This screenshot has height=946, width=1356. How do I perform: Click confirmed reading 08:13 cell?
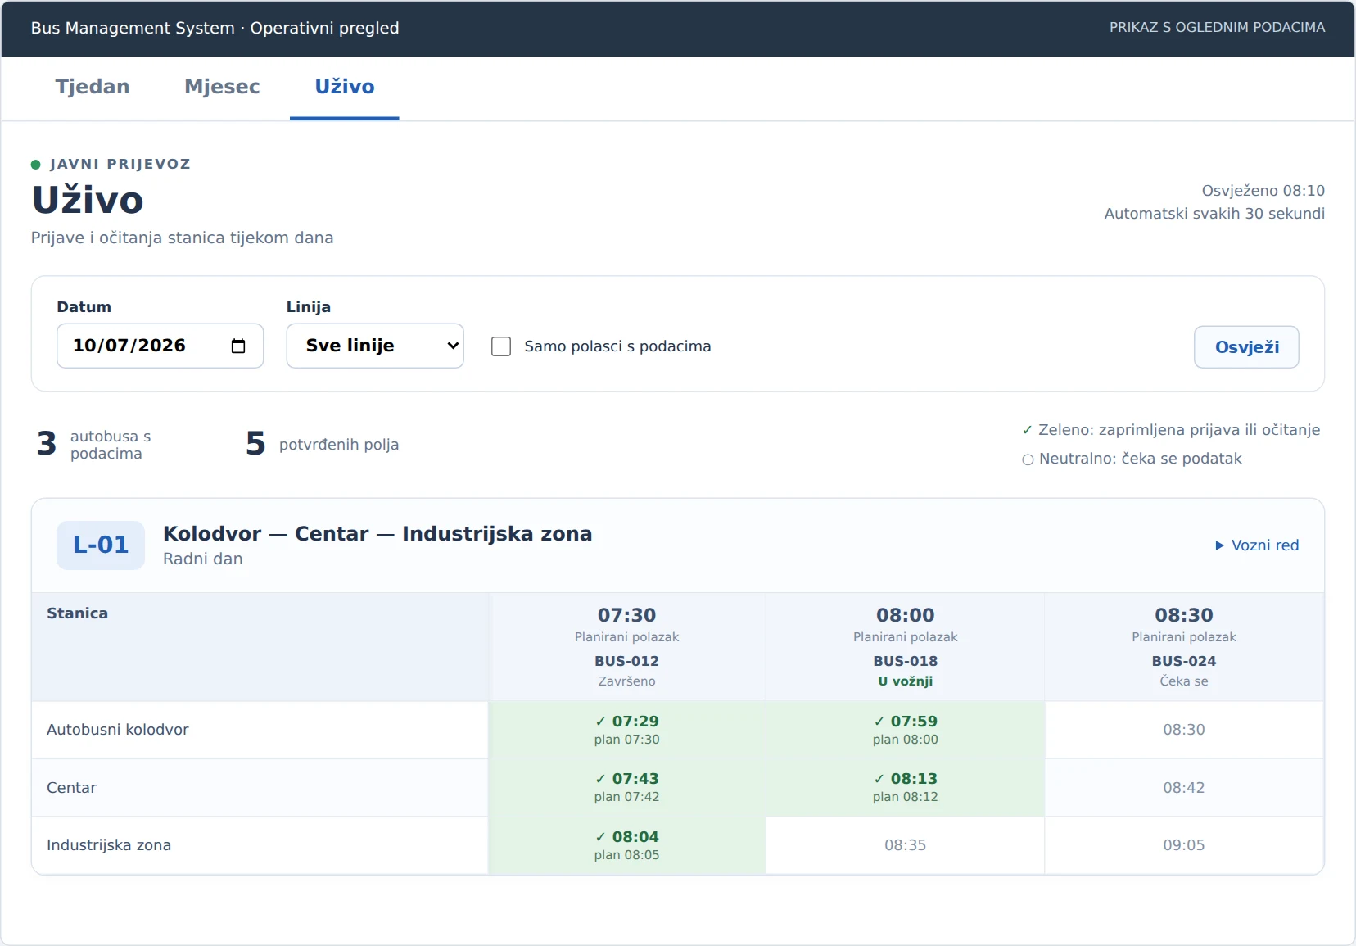pos(906,788)
